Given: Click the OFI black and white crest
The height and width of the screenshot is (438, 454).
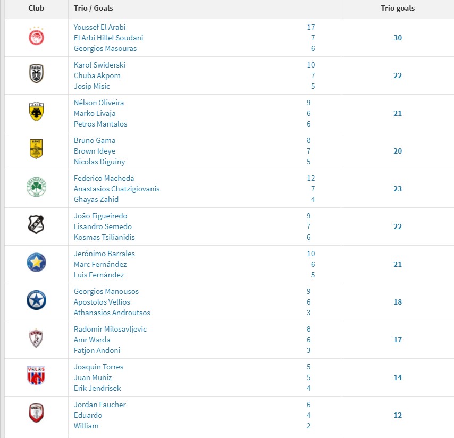Looking at the screenshot, I should [x=36, y=225].
